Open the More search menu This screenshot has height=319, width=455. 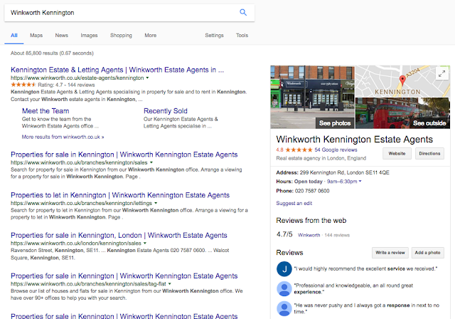pyautogui.click(x=150, y=35)
